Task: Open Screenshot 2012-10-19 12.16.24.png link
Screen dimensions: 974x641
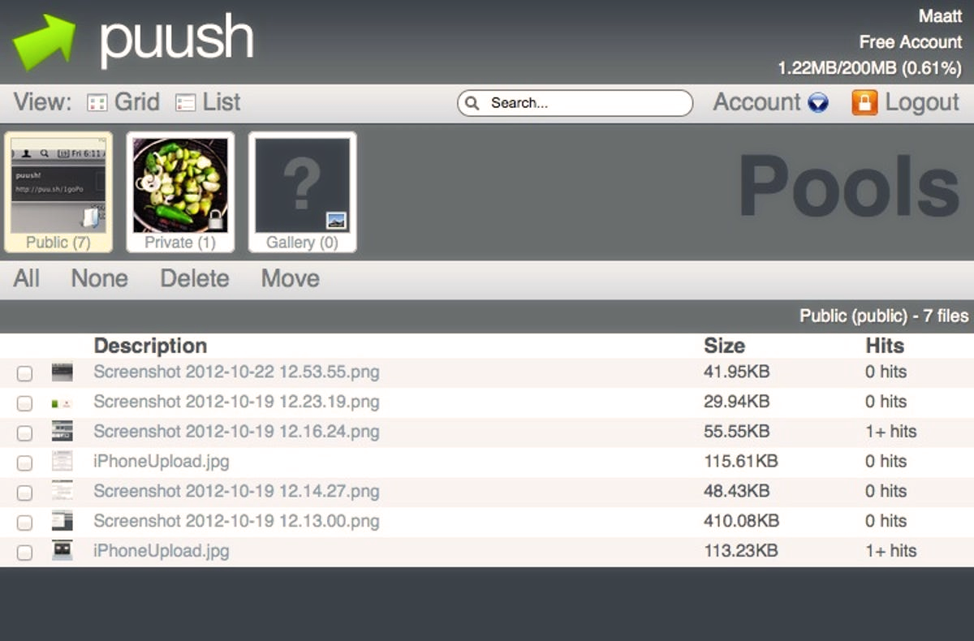Action: [x=236, y=432]
